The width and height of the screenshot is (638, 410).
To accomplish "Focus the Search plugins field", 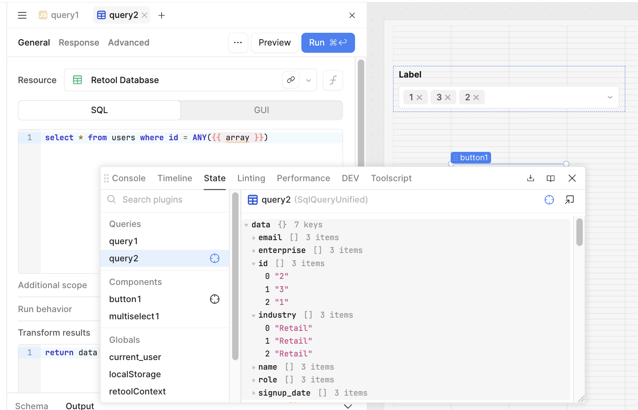I will 165,199.
